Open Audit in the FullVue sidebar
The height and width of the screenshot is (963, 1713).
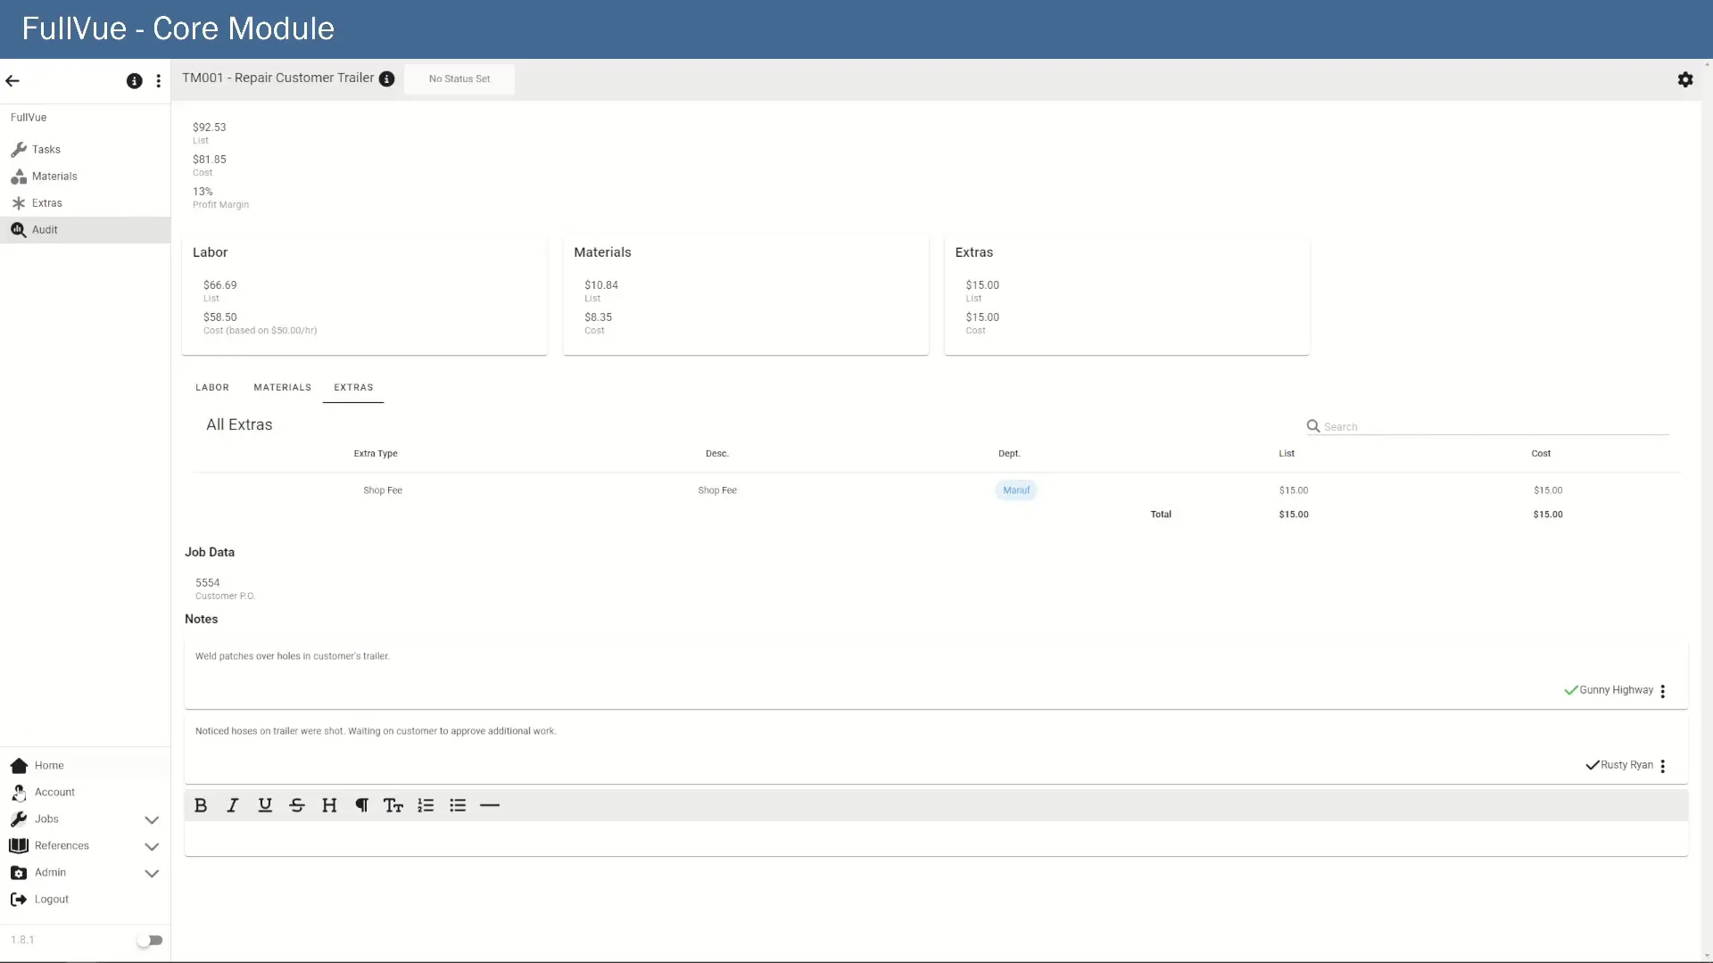pyautogui.click(x=85, y=230)
